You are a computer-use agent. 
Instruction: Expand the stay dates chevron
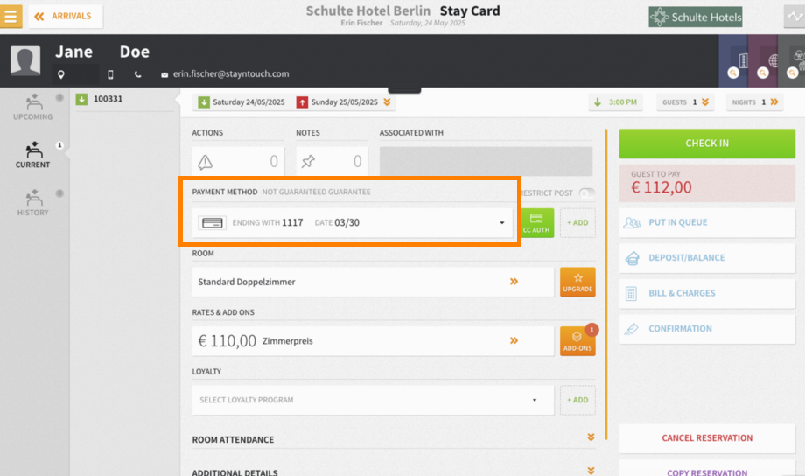387,101
